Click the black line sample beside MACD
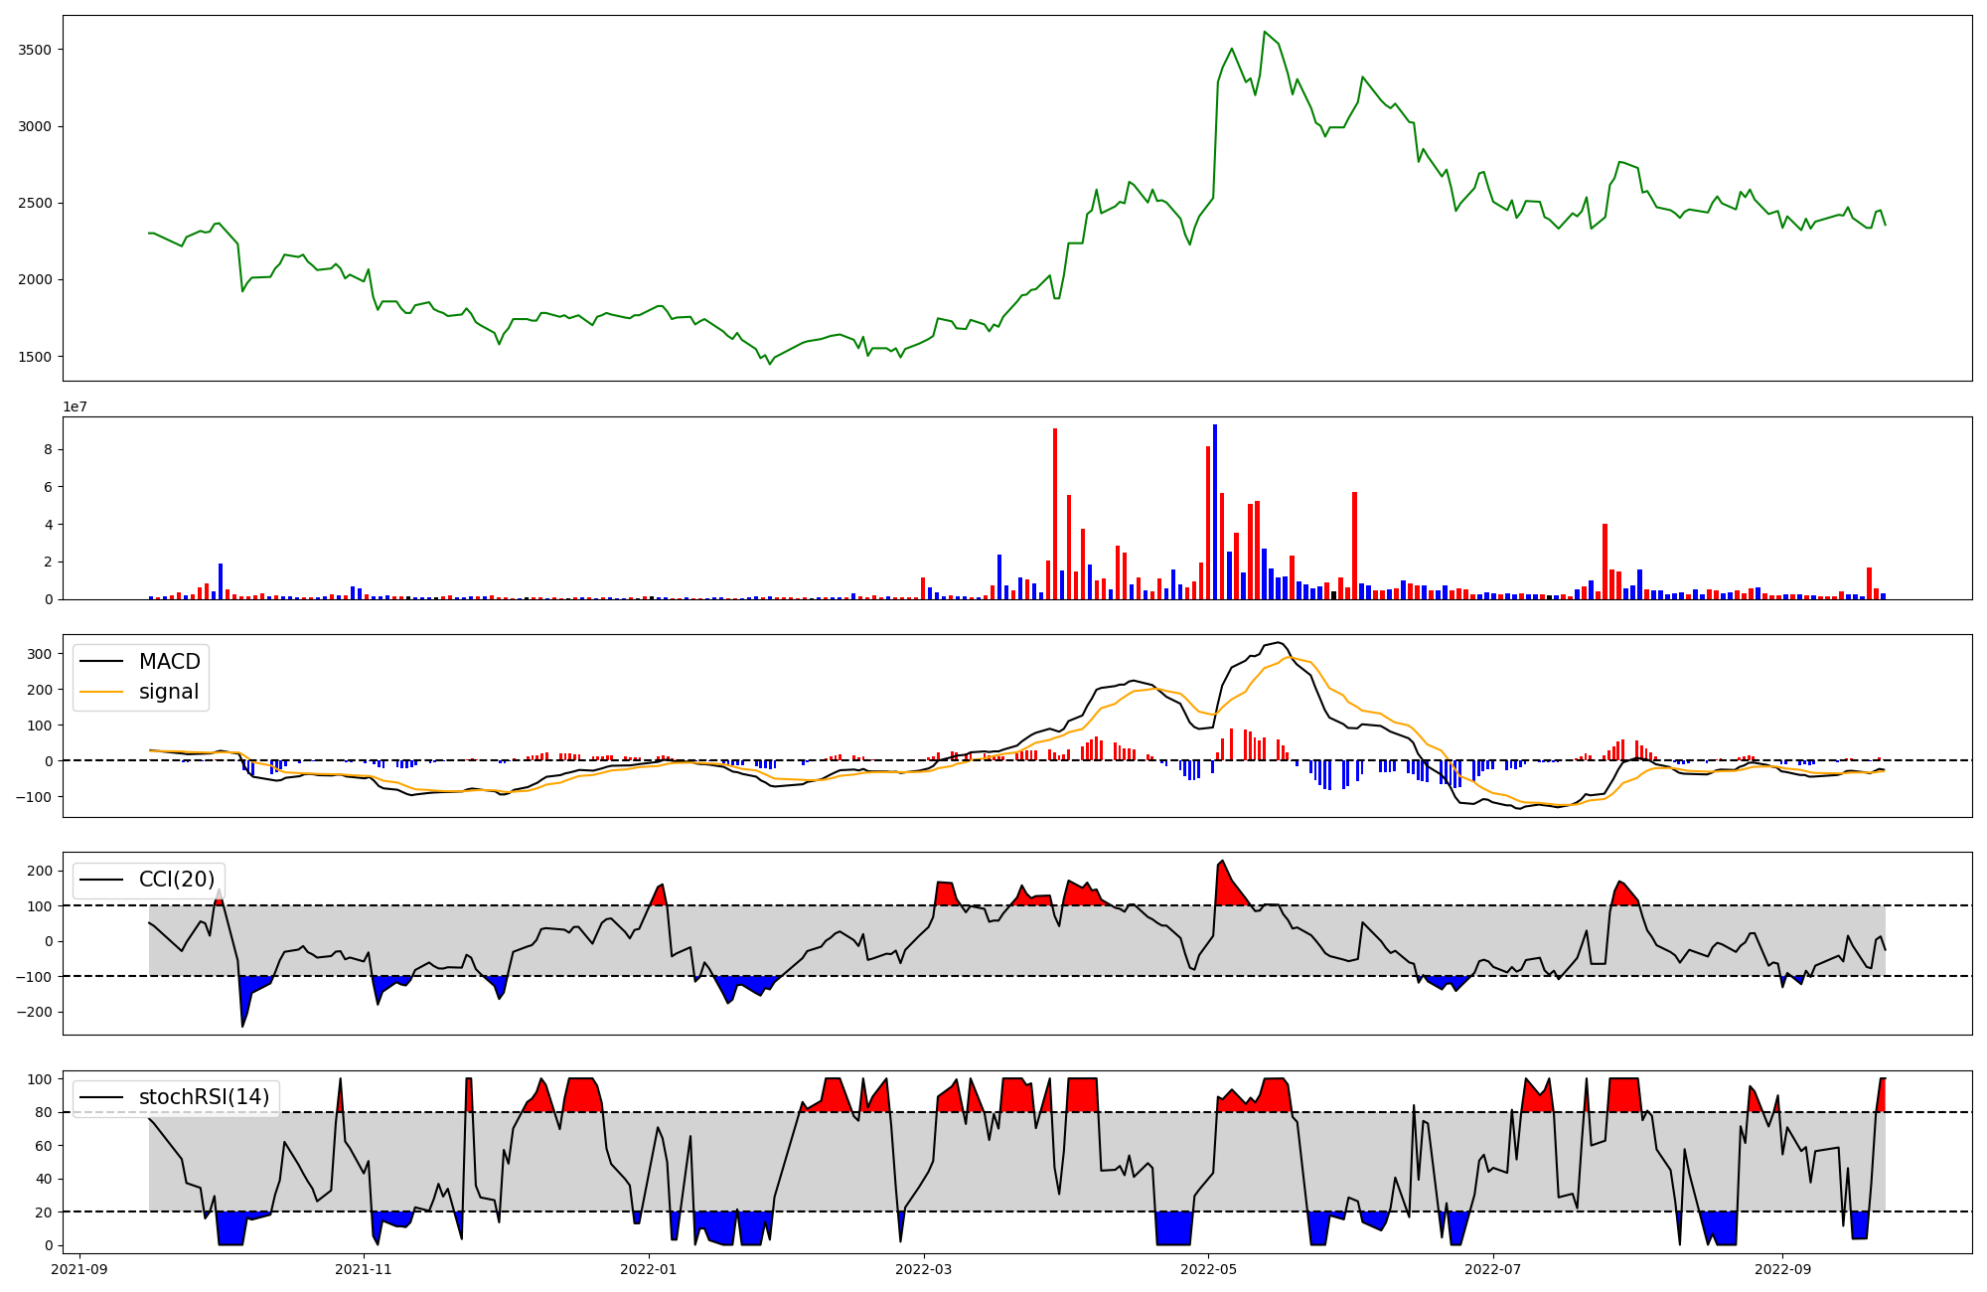 [x=101, y=662]
